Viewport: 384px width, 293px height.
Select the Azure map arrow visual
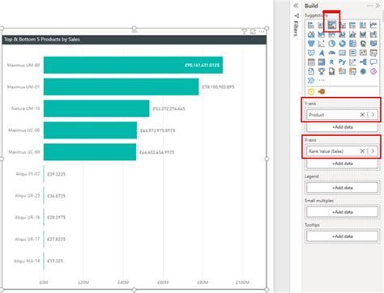click(x=322, y=53)
